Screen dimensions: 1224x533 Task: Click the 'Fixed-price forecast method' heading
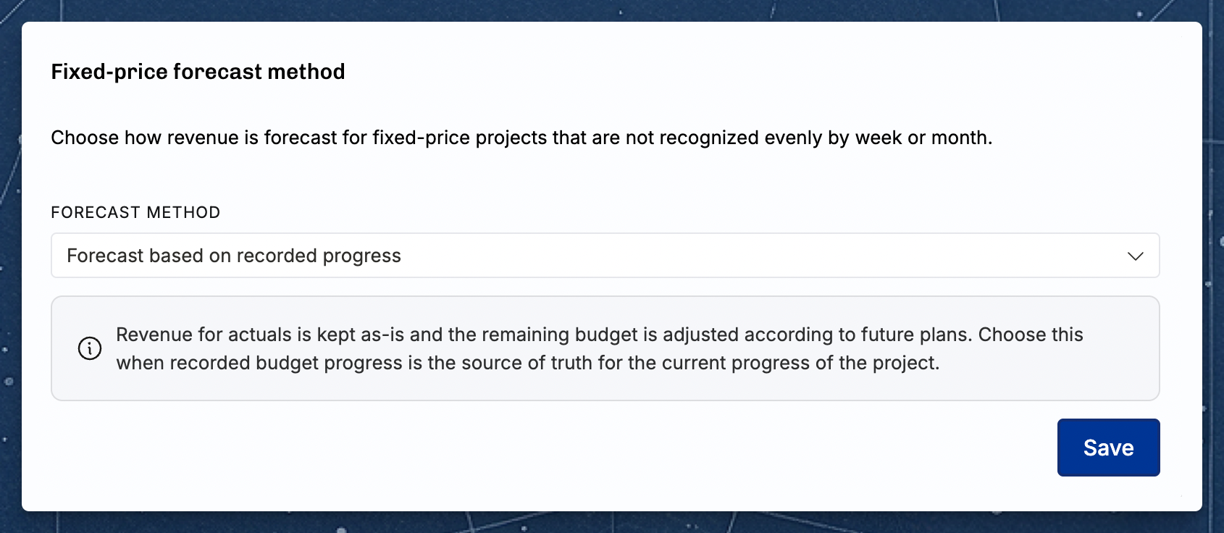[x=198, y=72]
